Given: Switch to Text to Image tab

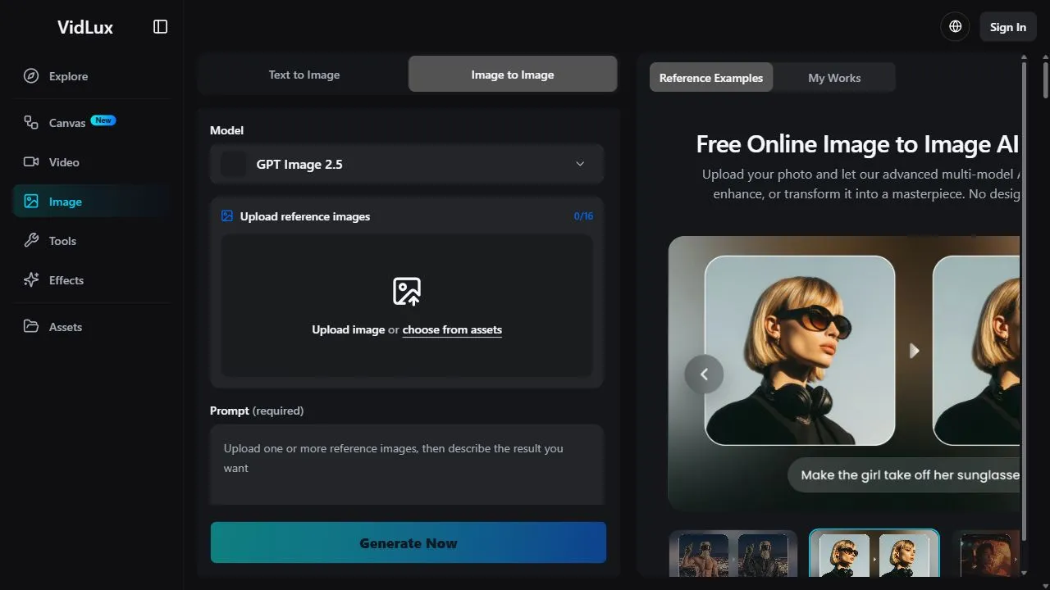Looking at the screenshot, I should (x=304, y=75).
